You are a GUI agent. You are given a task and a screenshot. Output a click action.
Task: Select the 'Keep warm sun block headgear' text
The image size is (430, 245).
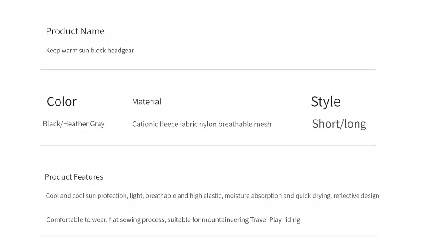tap(90, 51)
